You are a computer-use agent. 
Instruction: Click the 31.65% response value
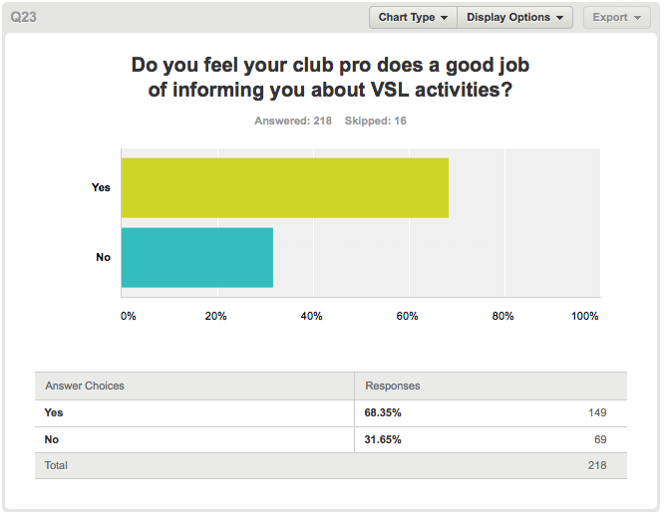click(x=383, y=440)
